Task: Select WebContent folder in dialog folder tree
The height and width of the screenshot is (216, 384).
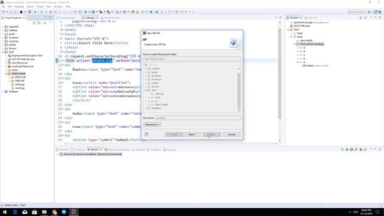Action: [x=161, y=104]
